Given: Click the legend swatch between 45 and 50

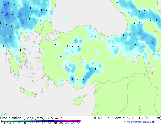Looking at the screenshot, I should point(74,121).
